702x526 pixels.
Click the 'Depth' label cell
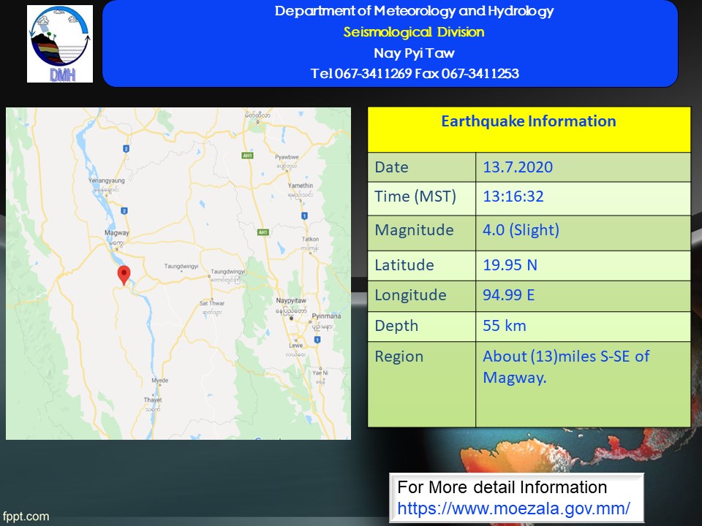pyautogui.click(x=422, y=327)
